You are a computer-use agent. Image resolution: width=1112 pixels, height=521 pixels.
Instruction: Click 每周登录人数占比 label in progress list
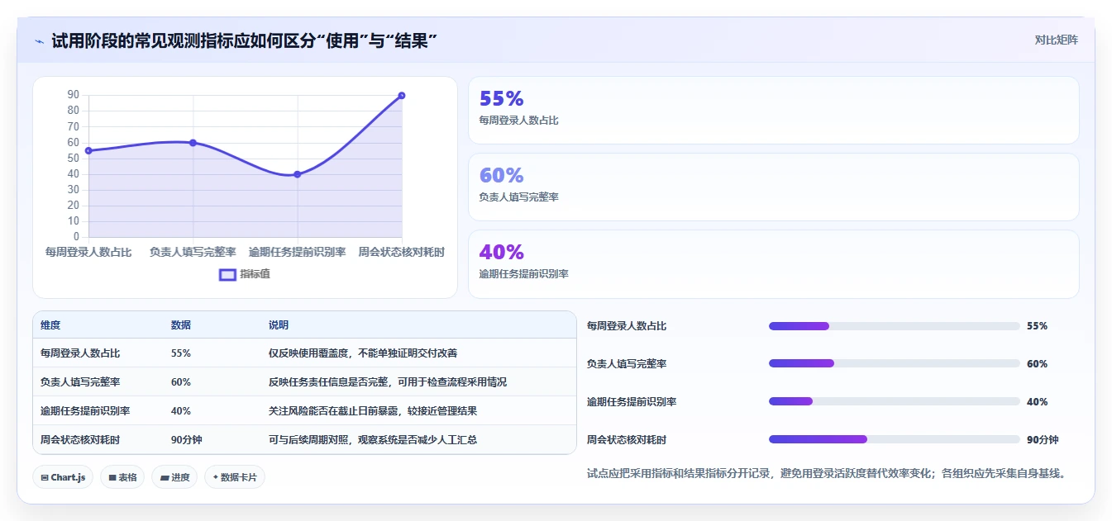(x=627, y=326)
